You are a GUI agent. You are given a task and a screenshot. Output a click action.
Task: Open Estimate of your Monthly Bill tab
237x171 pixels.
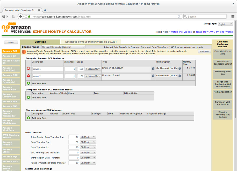(x=91, y=42)
